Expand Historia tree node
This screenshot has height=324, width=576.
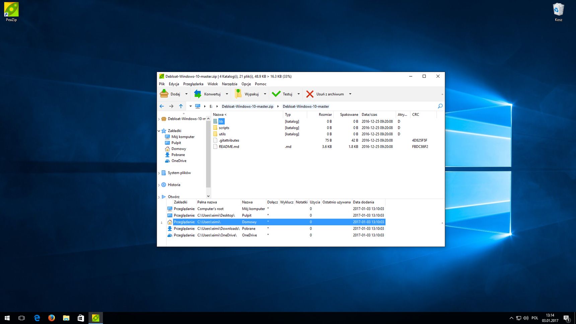coord(159,185)
